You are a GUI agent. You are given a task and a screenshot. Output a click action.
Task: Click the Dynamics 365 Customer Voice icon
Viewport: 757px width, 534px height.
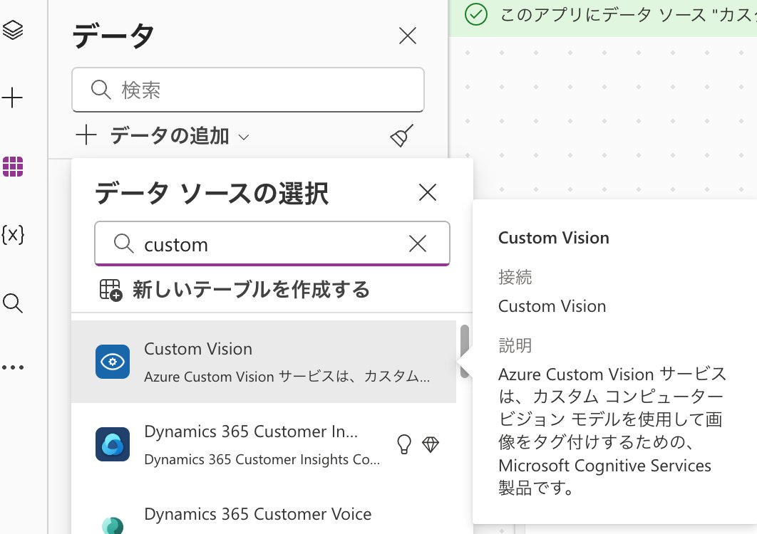[113, 525]
